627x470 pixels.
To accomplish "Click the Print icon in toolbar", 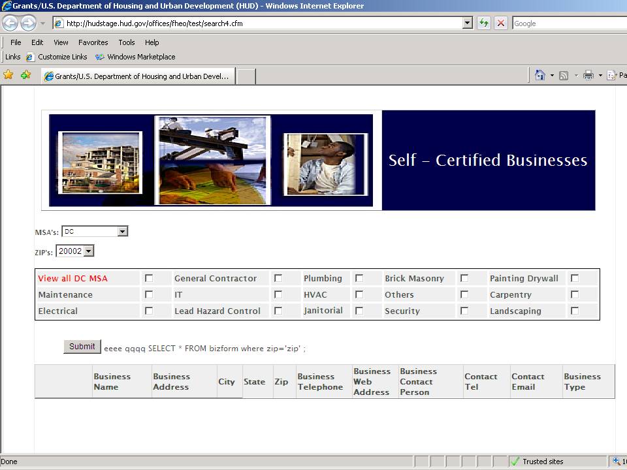I will [x=588, y=75].
